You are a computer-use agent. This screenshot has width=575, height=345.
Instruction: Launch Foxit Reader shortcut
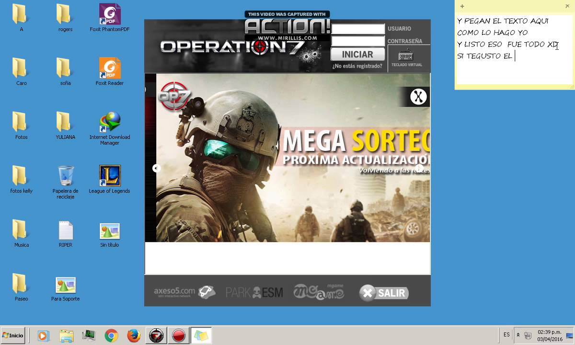(x=110, y=72)
